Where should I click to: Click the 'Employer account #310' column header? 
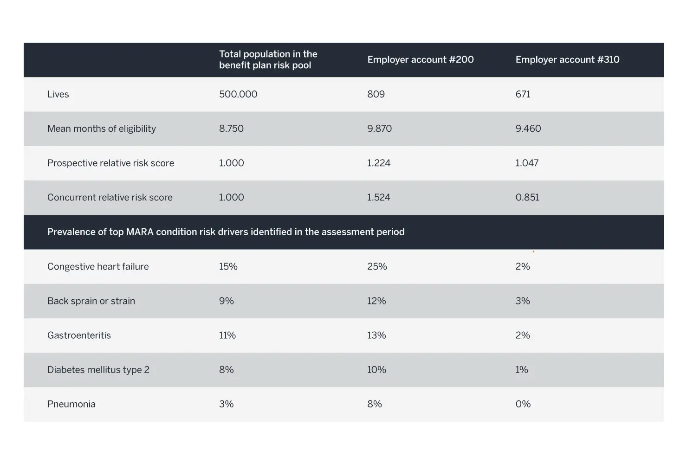pos(567,59)
